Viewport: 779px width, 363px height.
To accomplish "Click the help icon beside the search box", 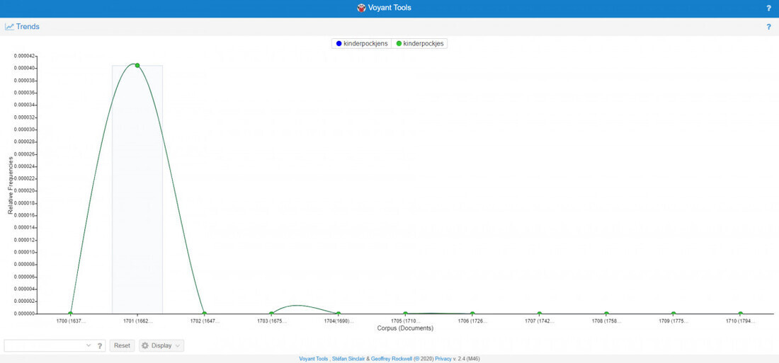I will click(99, 345).
